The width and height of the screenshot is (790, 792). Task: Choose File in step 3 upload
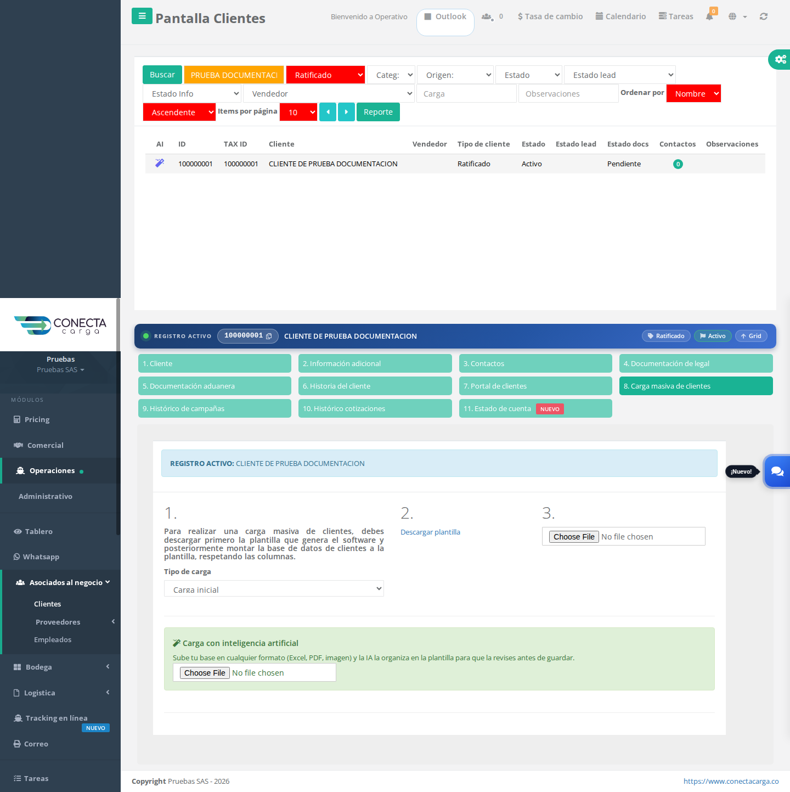[x=574, y=537]
